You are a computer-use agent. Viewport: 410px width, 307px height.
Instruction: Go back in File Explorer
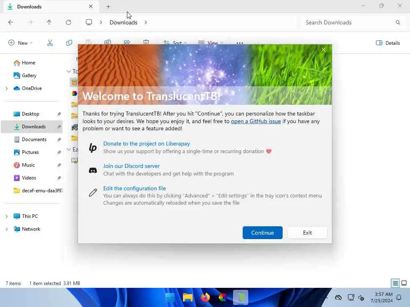pyautogui.click(x=11, y=22)
